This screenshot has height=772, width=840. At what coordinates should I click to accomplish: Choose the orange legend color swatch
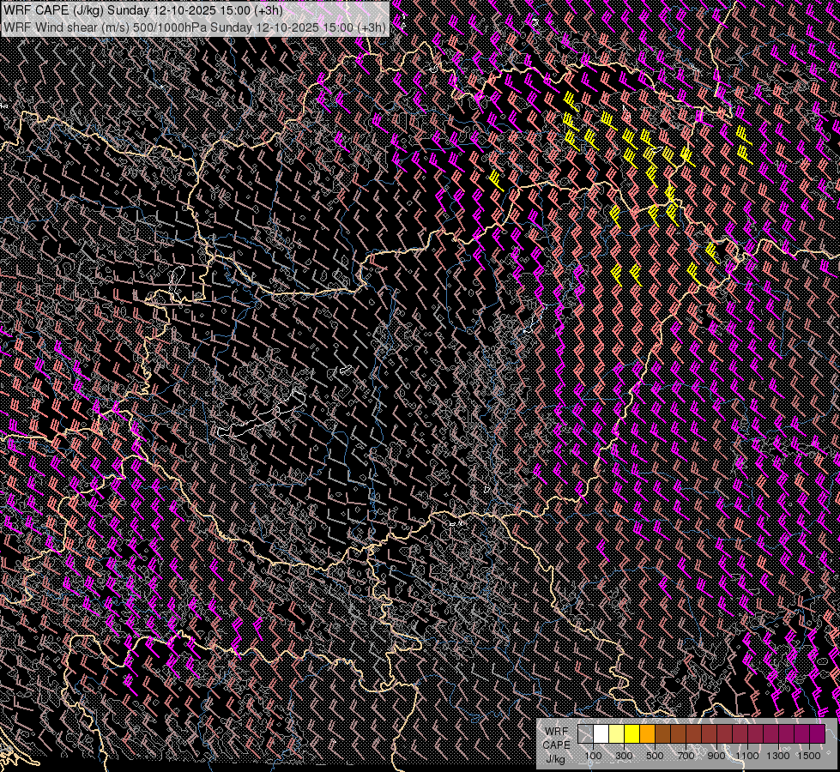pyautogui.click(x=647, y=733)
